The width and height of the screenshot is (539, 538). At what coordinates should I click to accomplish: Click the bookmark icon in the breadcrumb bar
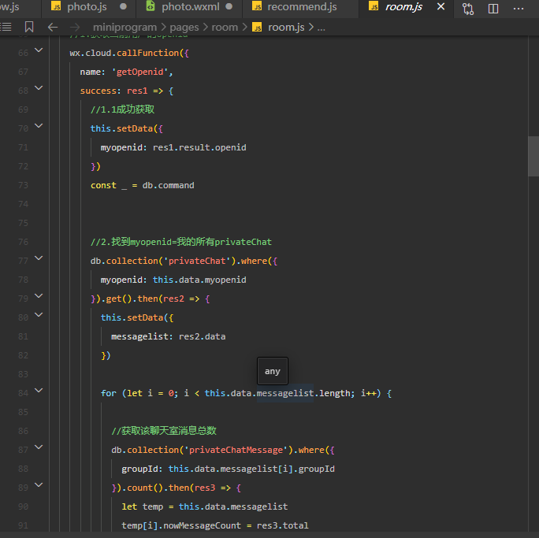29,27
